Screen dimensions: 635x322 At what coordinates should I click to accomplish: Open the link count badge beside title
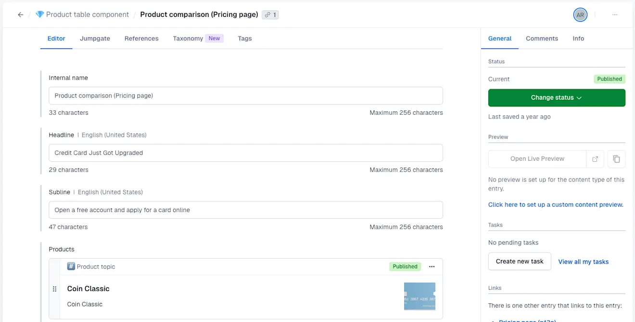coord(270,15)
